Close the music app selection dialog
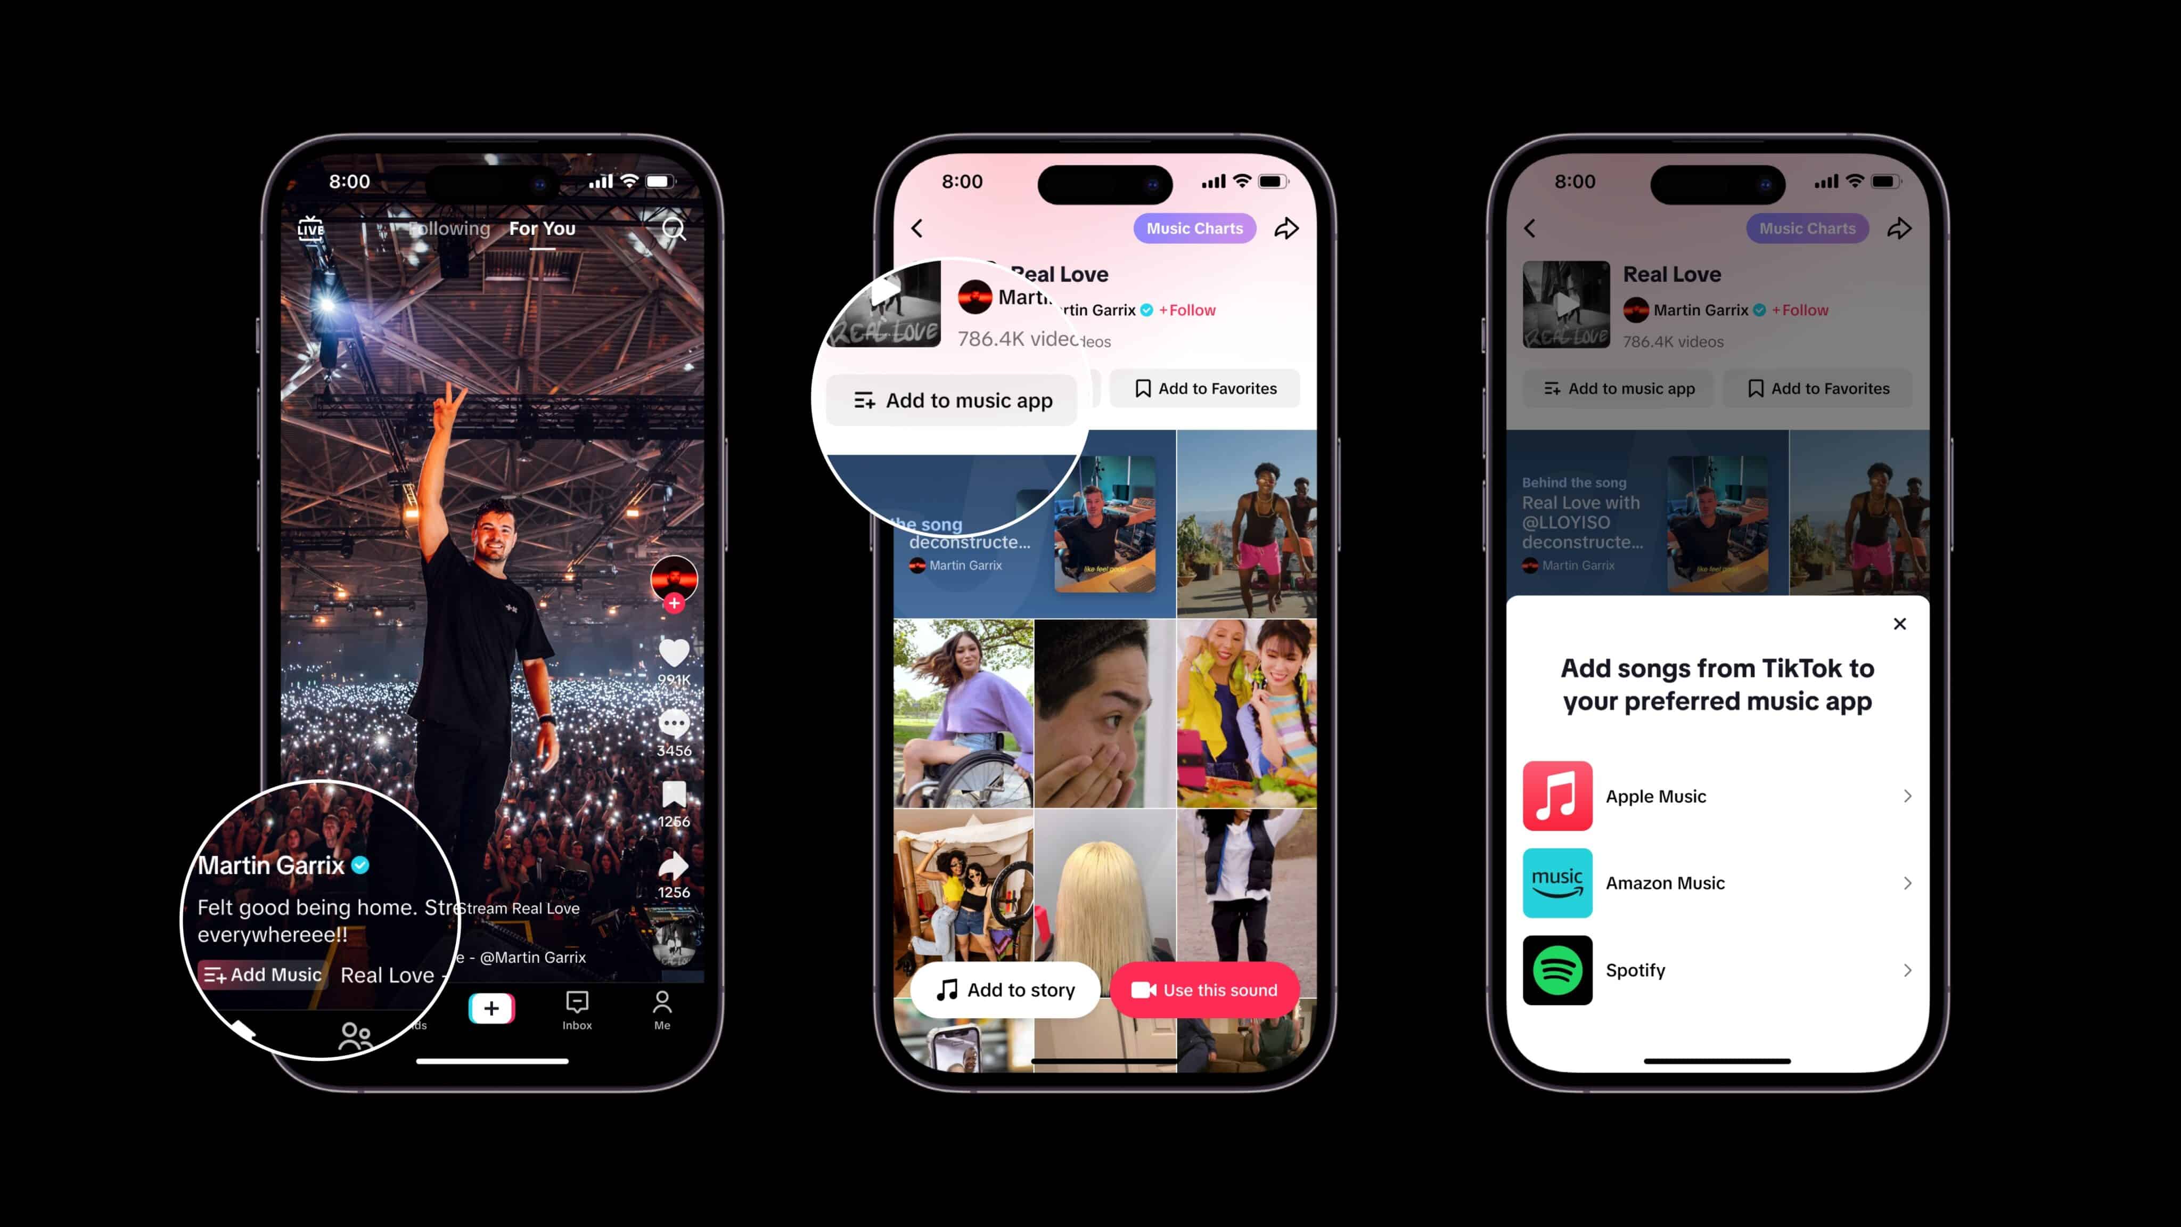The image size is (2181, 1227). pyautogui.click(x=1901, y=623)
